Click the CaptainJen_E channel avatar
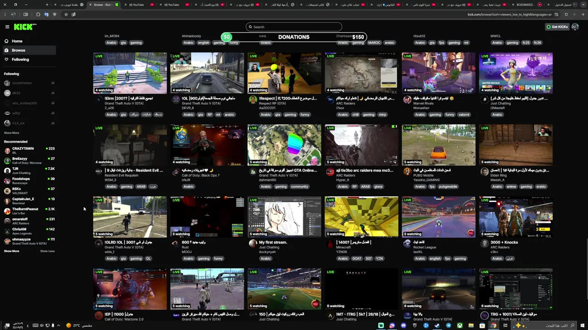This screenshot has width=588, height=330. pyautogui.click(x=7, y=200)
